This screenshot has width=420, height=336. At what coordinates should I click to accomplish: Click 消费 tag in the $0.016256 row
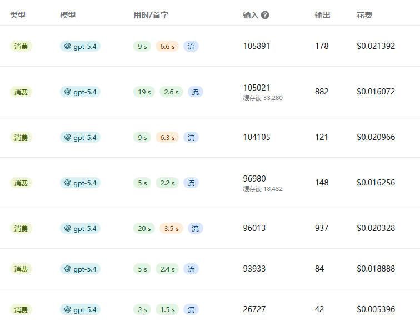(x=21, y=183)
